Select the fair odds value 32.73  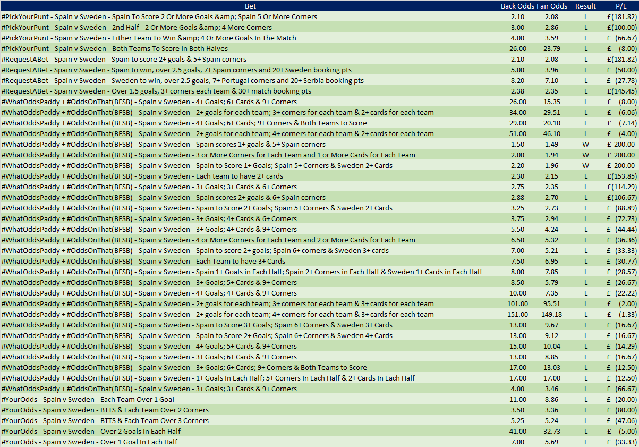click(552, 431)
